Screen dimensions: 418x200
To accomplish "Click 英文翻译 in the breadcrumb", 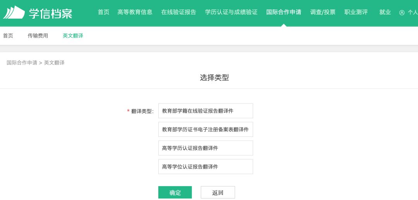I will point(54,63).
